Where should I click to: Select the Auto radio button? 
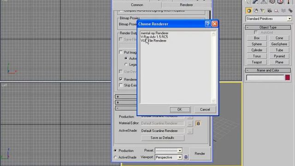[126, 59]
